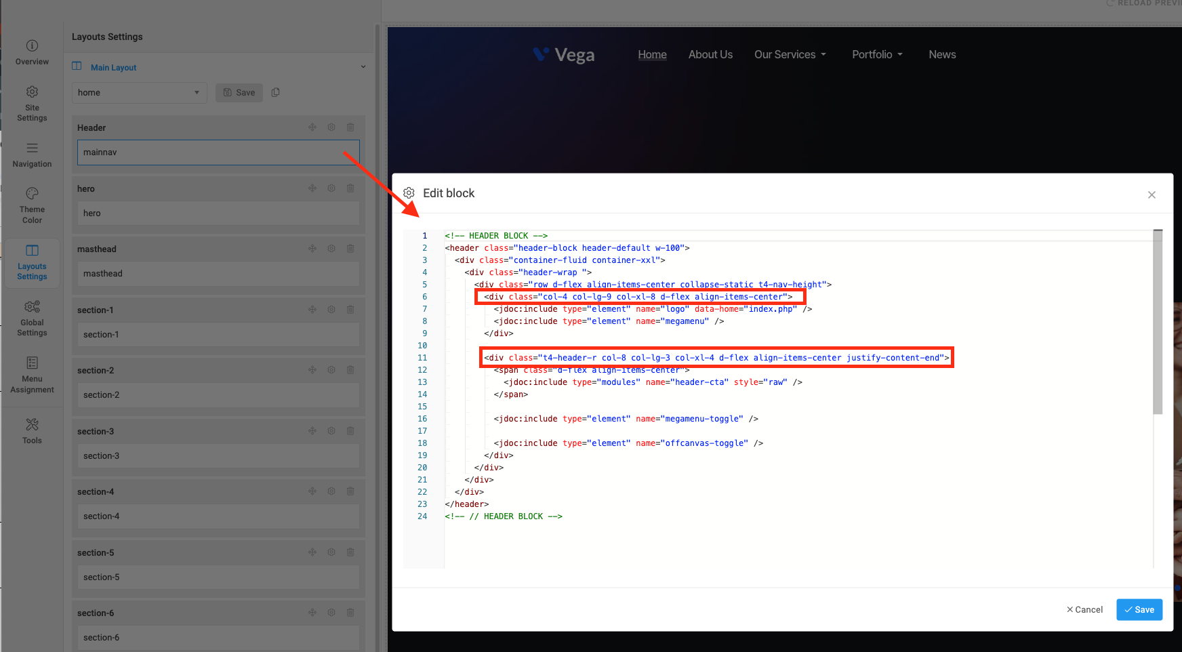Viewport: 1182px width, 652px height.
Task: Select the masthead block field
Action: click(218, 274)
